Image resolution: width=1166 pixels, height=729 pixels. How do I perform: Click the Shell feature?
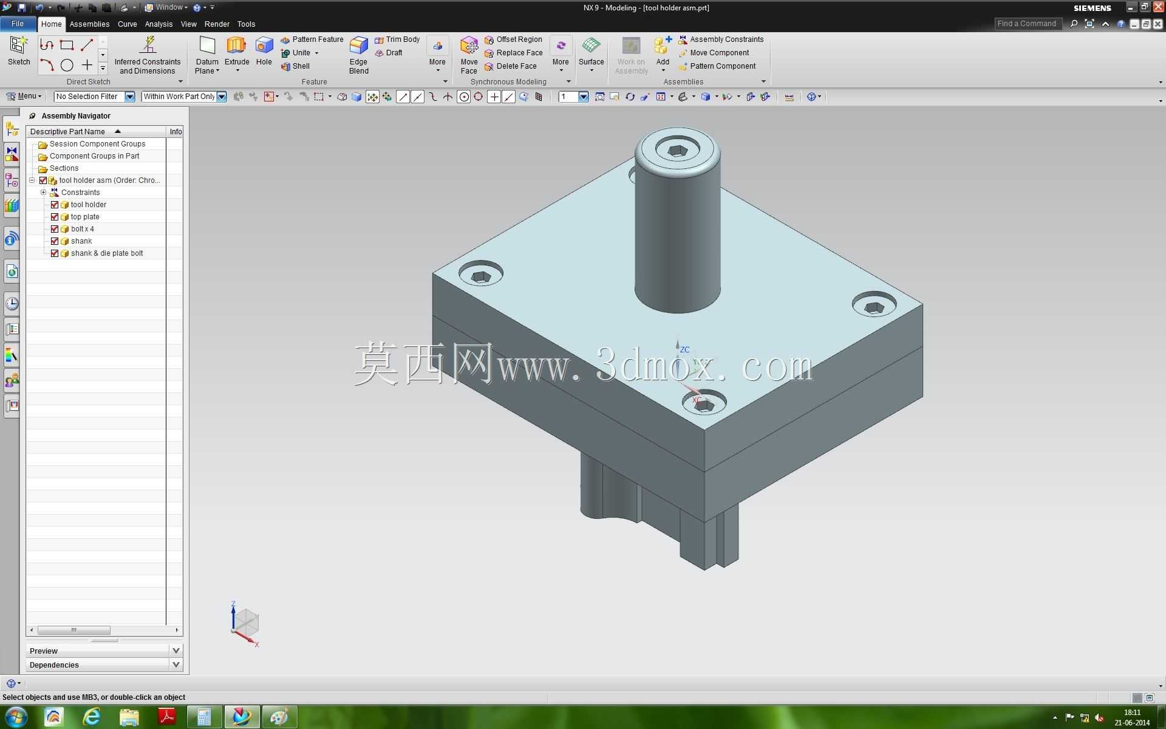[x=296, y=66]
